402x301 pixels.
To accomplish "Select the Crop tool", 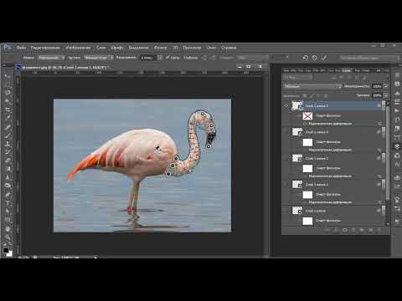I will click(x=8, y=110).
